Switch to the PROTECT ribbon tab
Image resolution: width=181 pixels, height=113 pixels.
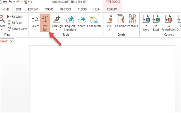click(66, 9)
